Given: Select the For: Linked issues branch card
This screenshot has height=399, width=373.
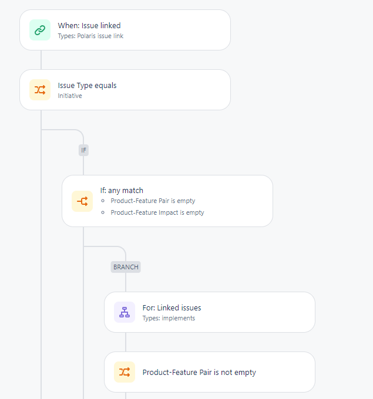Looking at the screenshot, I should click(x=210, y=312).
